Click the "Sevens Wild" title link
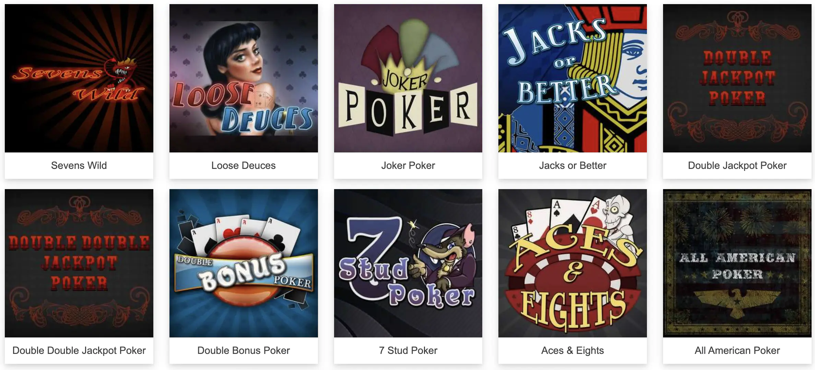 tap(79, 165)
